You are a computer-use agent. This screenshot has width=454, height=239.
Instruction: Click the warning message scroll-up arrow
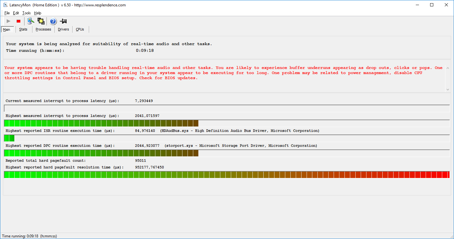[448, 68]
